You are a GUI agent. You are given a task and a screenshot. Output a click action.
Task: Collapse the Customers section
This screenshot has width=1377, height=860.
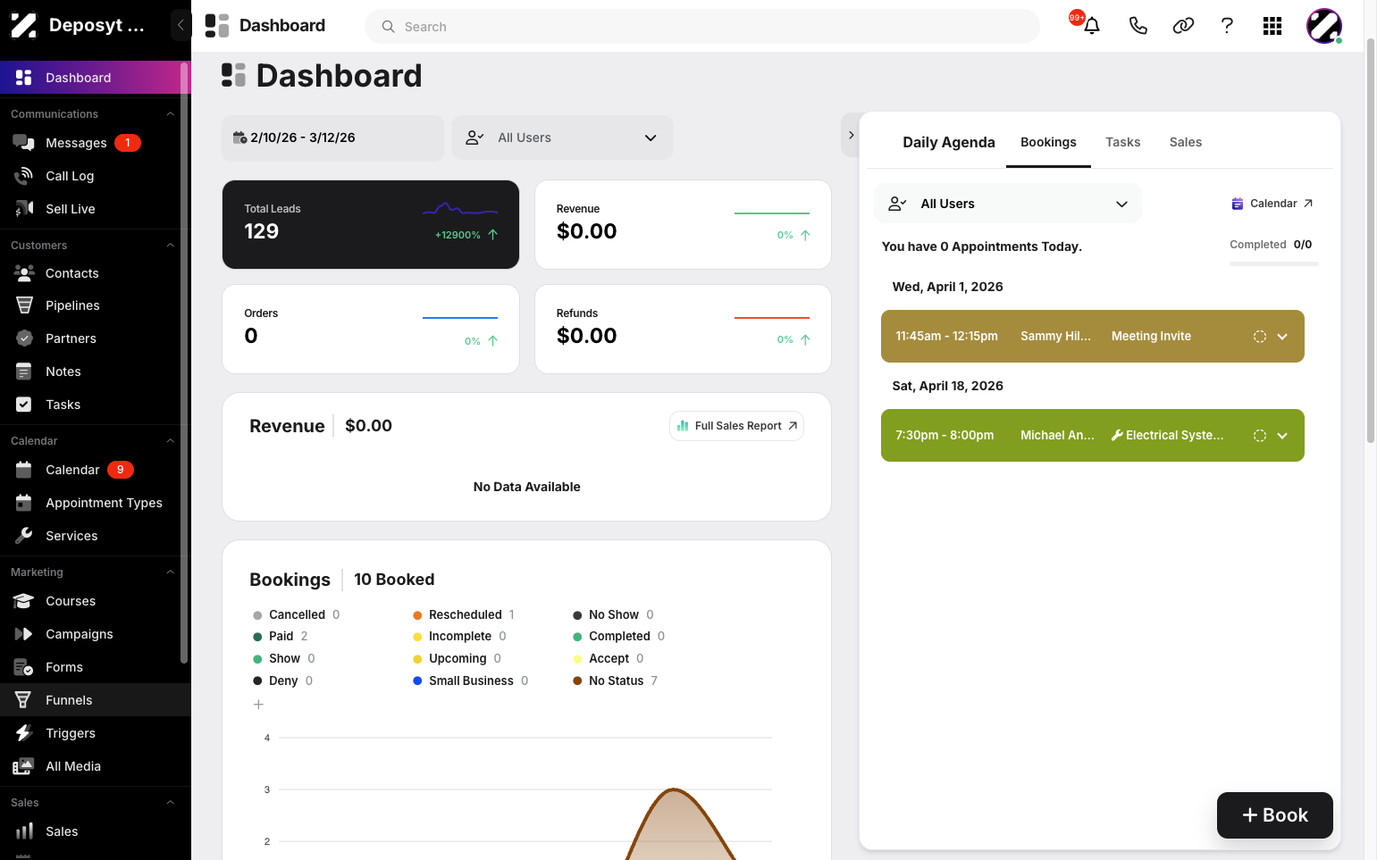[x=170, y=246]
